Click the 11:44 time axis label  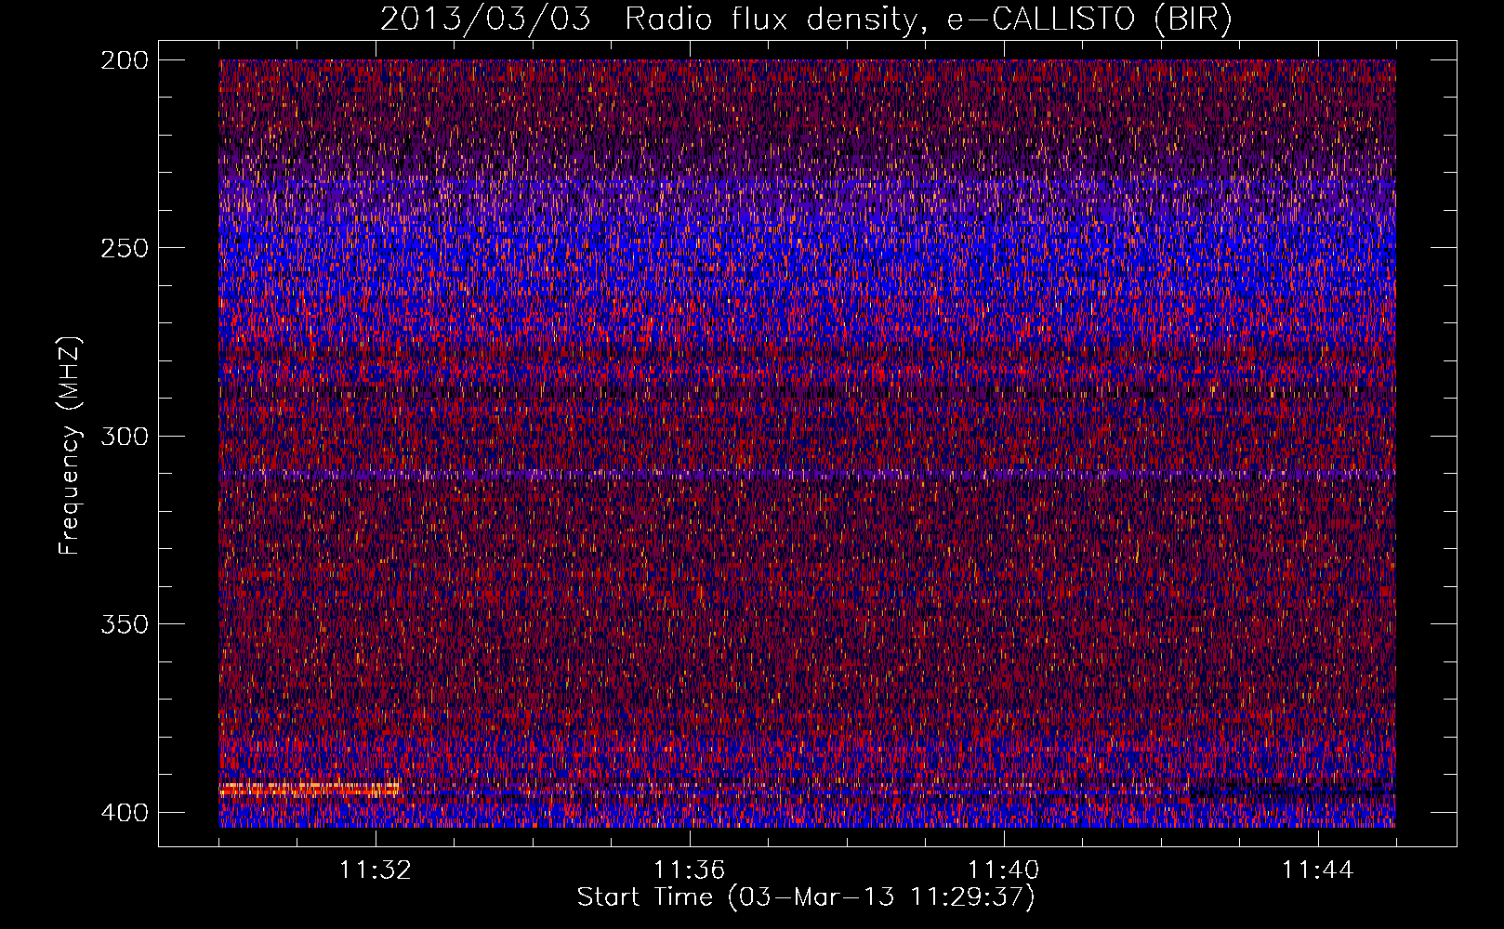tap(1317, 870)
